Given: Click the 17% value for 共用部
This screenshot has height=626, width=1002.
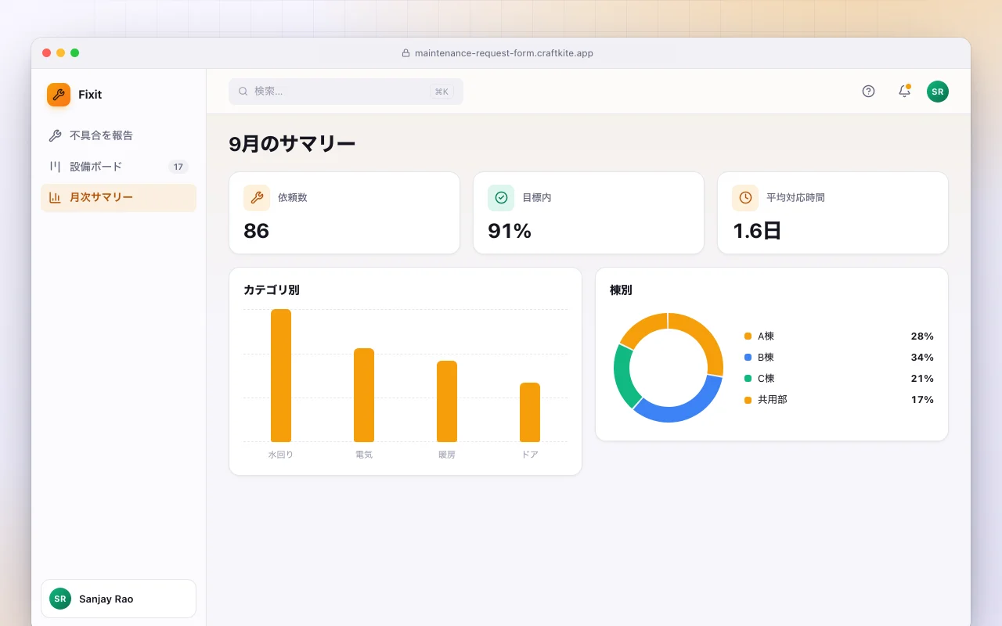Looking at the screenshot, I should [922, 400].
